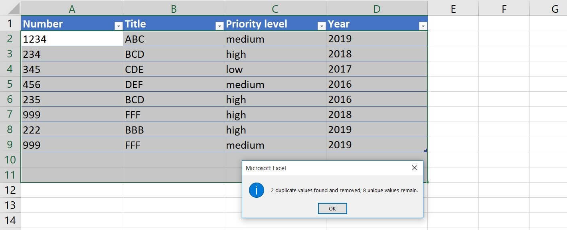The height and width of the screenshot is (230, 567).
Task: Click the blue information icon in the dialog
Action: [x=256, y=190]
